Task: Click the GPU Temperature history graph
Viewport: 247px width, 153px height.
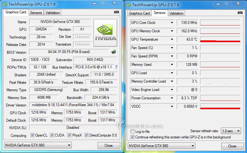Action: coord(220,39)
